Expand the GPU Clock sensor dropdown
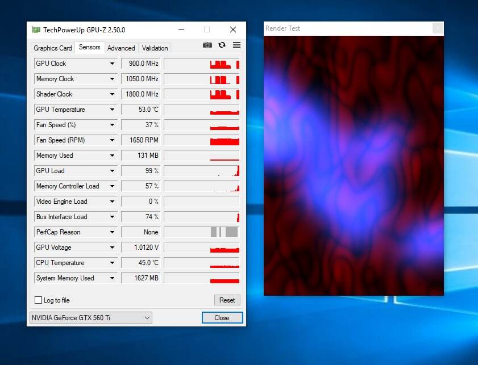This screenshot has height=365, width=478. point(112,64)
